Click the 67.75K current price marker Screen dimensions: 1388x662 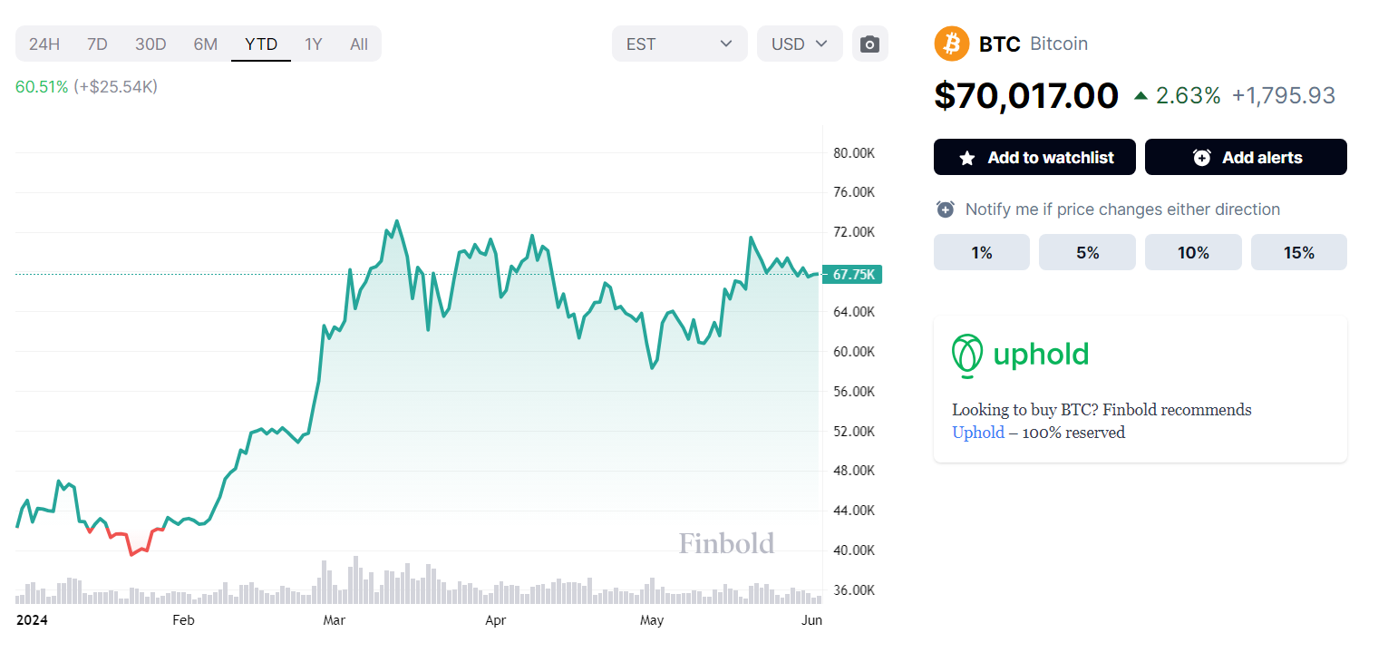coord(852,275)
